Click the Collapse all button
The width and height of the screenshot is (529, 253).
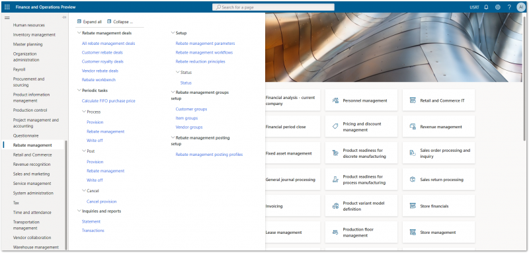(x=120, y=22)
